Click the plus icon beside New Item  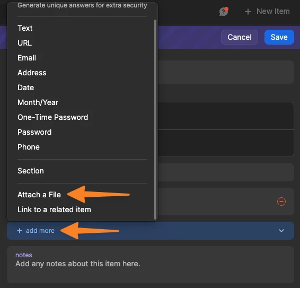[x=248, y=12]
